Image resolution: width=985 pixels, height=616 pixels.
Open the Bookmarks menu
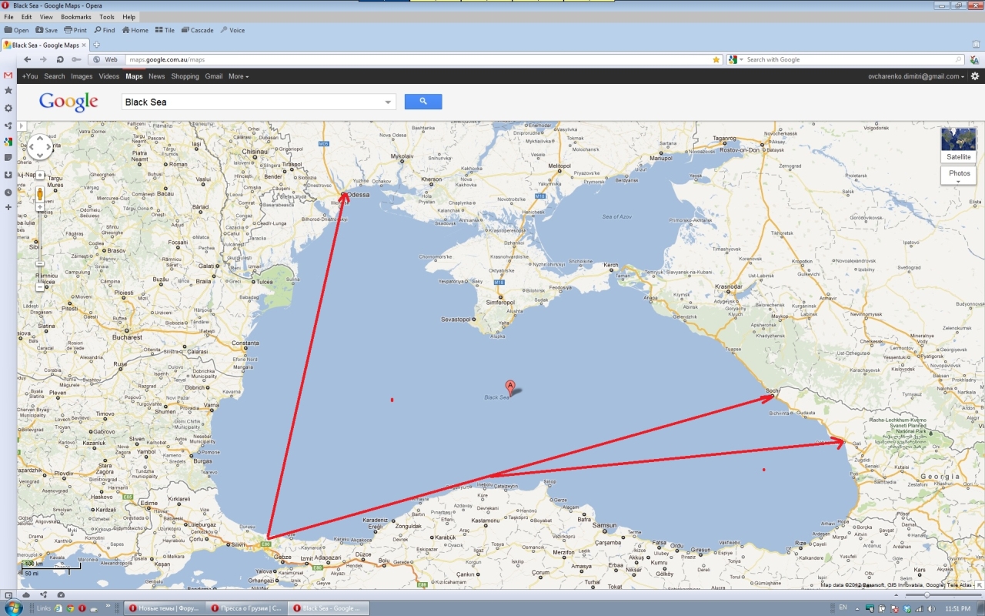click(x=76, y=17)
